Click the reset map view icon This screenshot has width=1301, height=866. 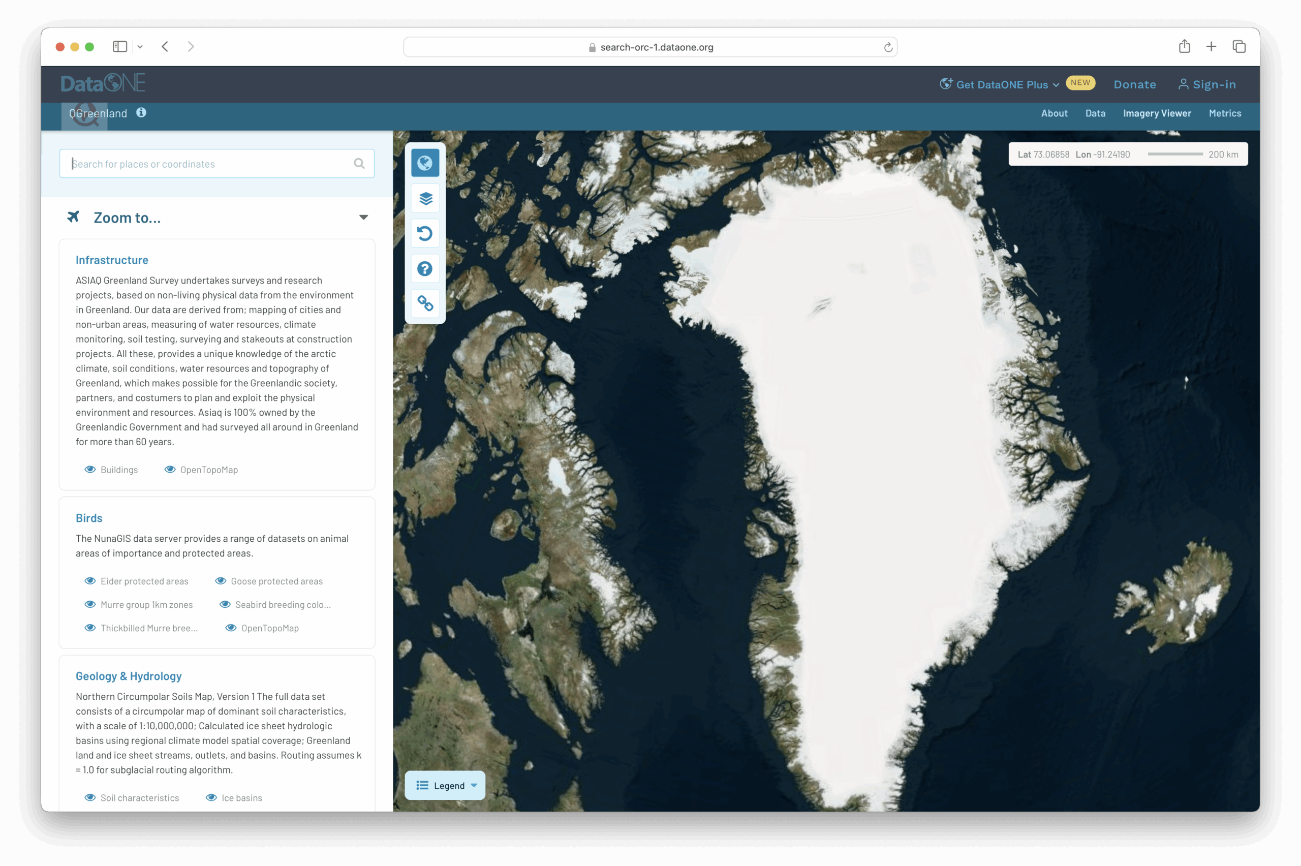pyautogui.click(x=425, y=233)
